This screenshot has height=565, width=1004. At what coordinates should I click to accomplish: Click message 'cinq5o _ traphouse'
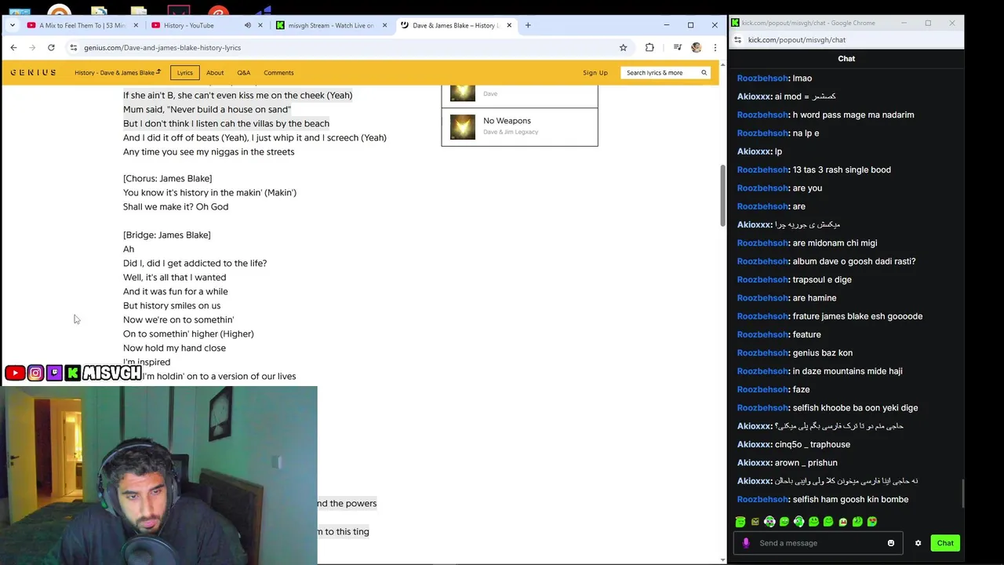click(x=813, y=444)
